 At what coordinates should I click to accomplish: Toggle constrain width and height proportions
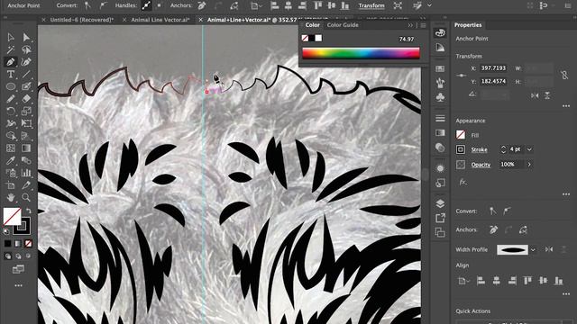click(564, 75)
